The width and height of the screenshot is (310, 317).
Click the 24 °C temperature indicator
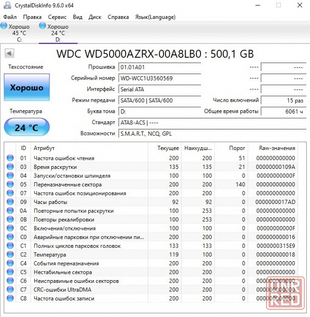[x=27, y=127]
